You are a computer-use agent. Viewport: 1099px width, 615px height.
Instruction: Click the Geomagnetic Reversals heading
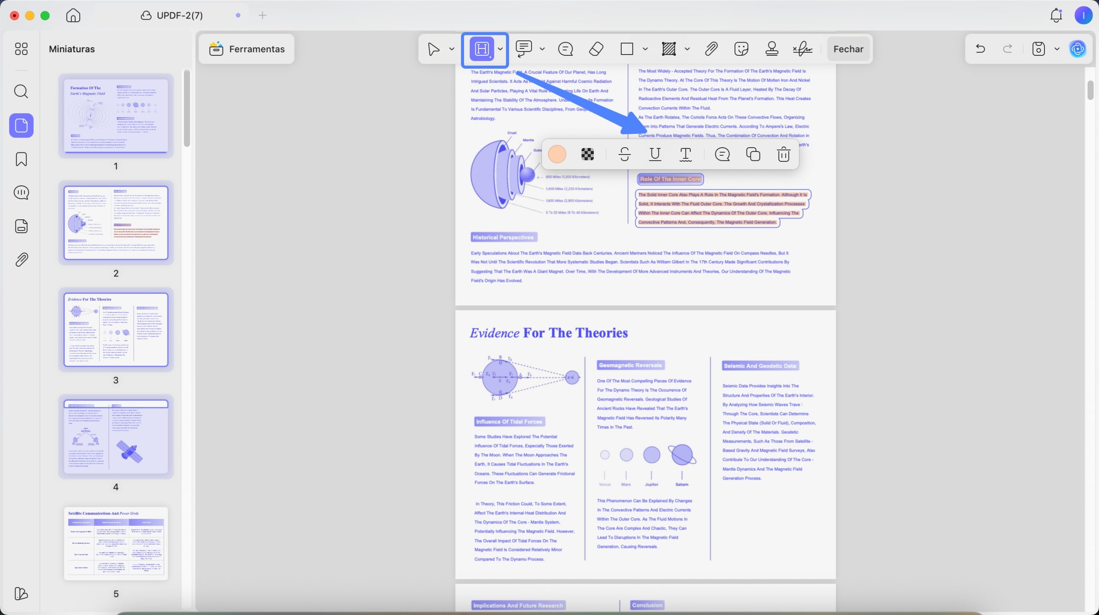pyautogui.click(x=630, y=365)
